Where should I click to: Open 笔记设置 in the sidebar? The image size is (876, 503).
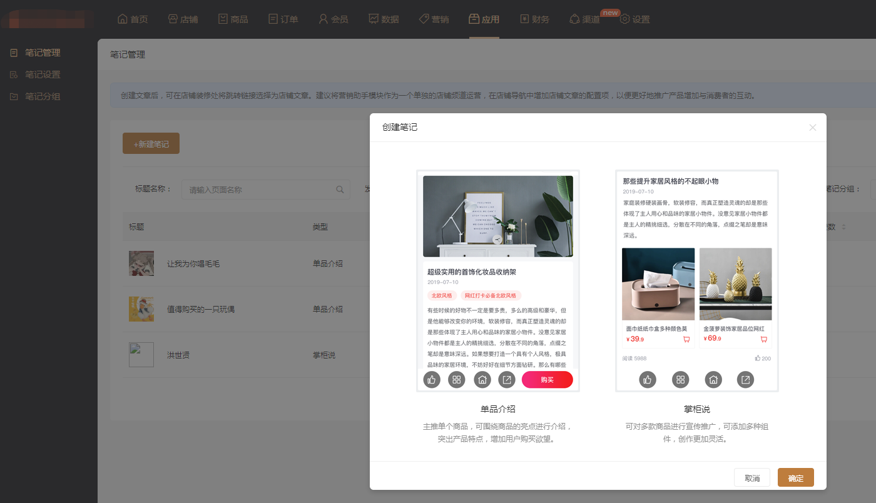[43, 75]
